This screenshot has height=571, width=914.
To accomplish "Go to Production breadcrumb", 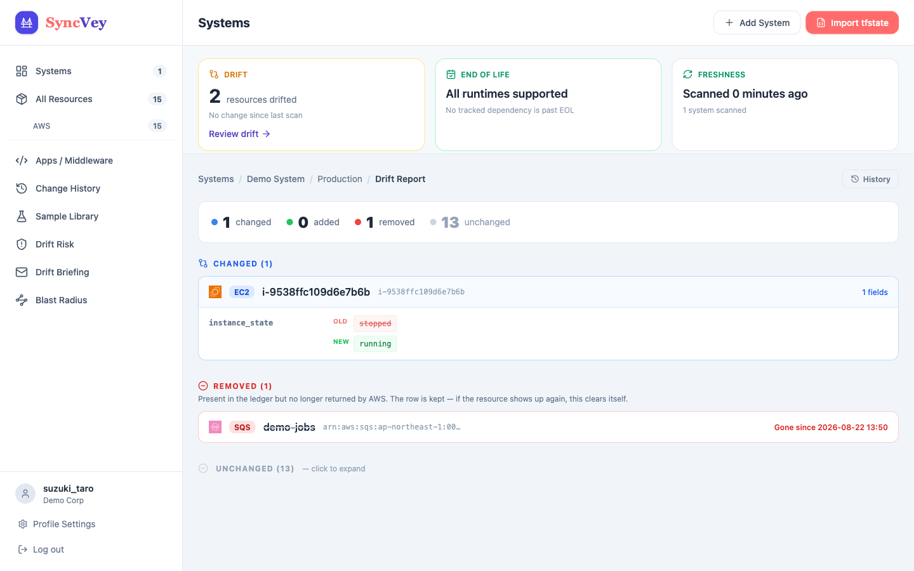I will click(x=340, y=179).
